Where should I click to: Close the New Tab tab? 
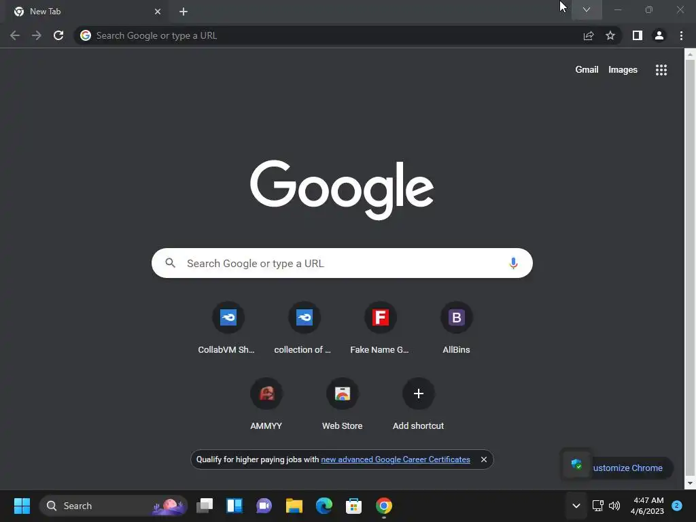tap(158, 12)
